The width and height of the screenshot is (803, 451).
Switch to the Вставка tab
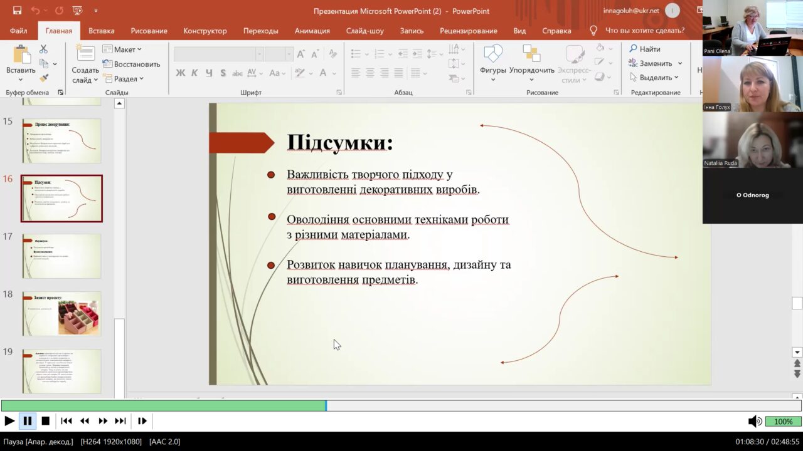101,31
